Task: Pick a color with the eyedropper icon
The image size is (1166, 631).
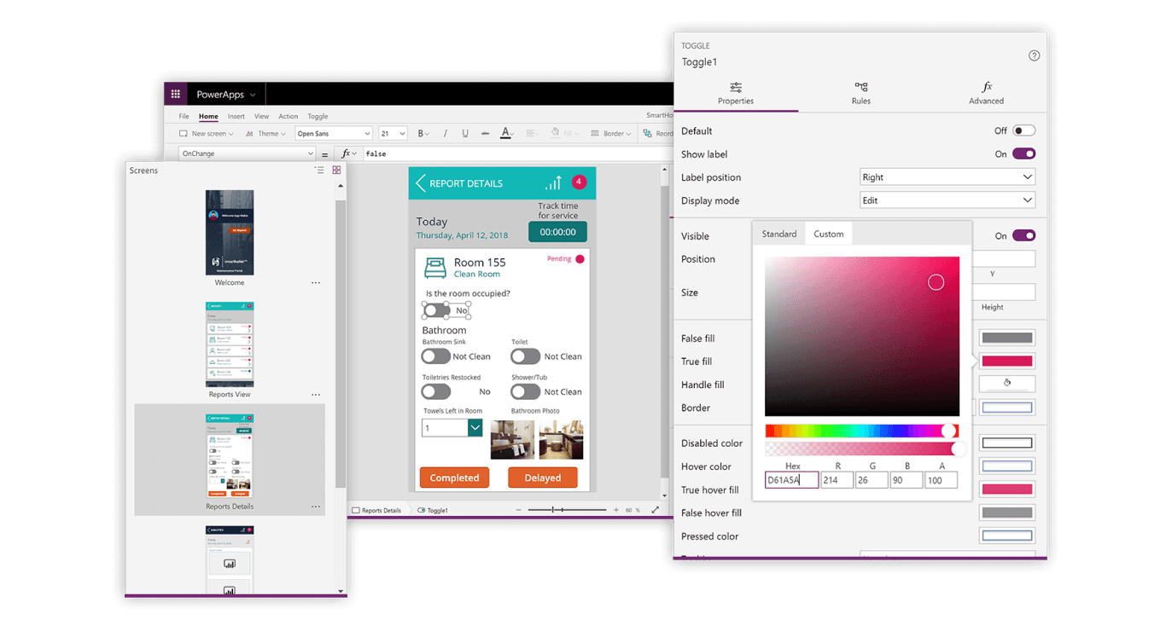Action: 1006,383
